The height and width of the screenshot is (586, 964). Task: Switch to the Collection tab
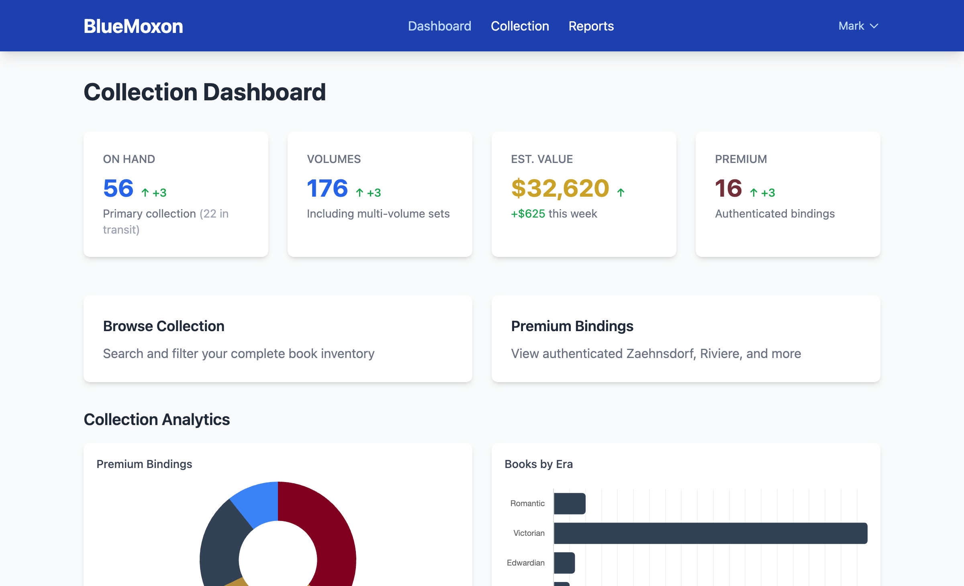click(x=520, y=26)
